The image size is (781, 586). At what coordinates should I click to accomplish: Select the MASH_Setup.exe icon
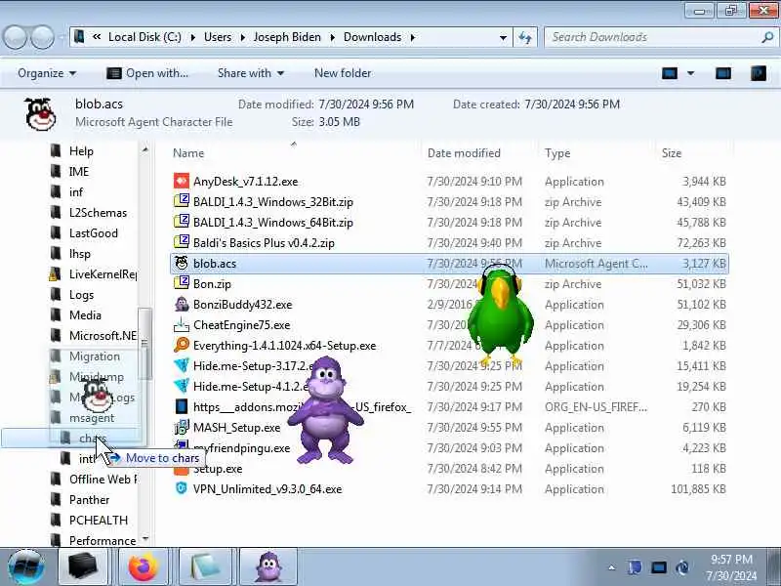[x=182, y=427]
